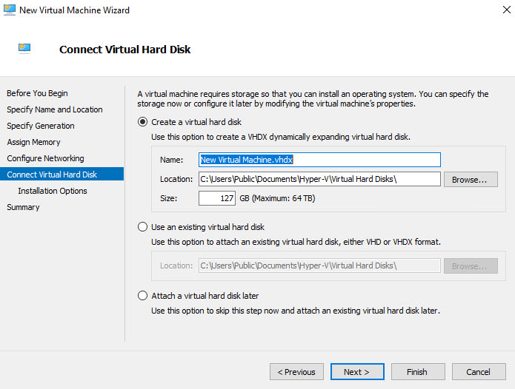Go to Before You Begin step

click(37, 93)
